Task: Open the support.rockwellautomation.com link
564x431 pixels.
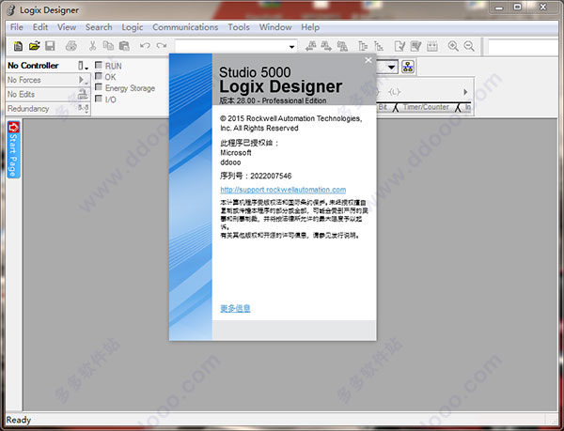Action: (283, 190)
